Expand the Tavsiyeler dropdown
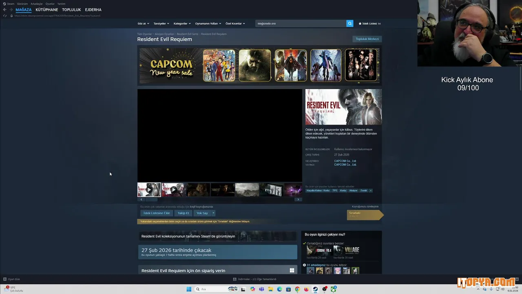Image resolution: width=522 pixels, height=294 pixels. (161, 23)
